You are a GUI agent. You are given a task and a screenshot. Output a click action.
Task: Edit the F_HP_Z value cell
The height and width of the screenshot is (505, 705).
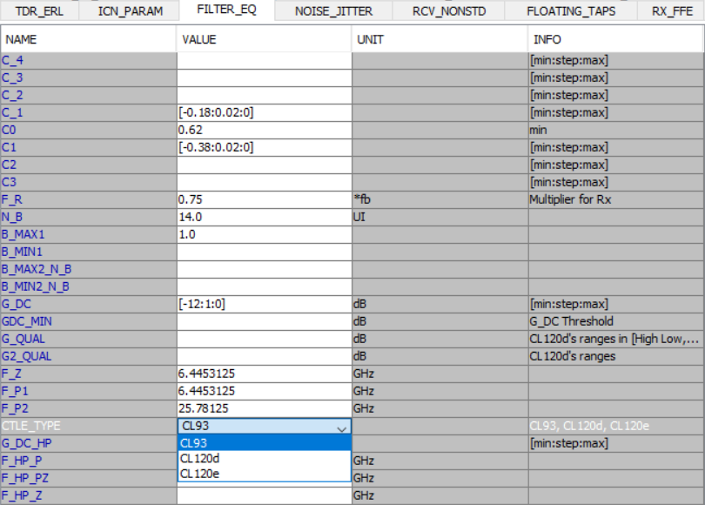pos(265,496)
